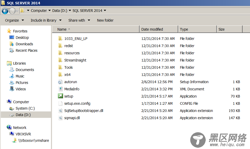This screenshot has height=149, width=250.
Task: Sort by the Type column header
Action: coord(197,29)
